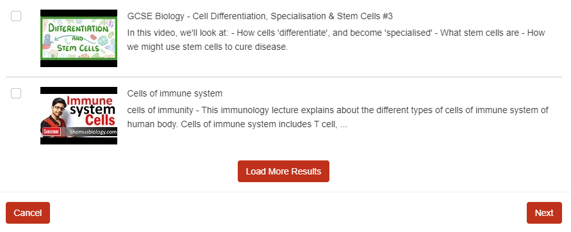
Task: Open GCSE Biology Cell Differentiation title
Action: [260, 17]
